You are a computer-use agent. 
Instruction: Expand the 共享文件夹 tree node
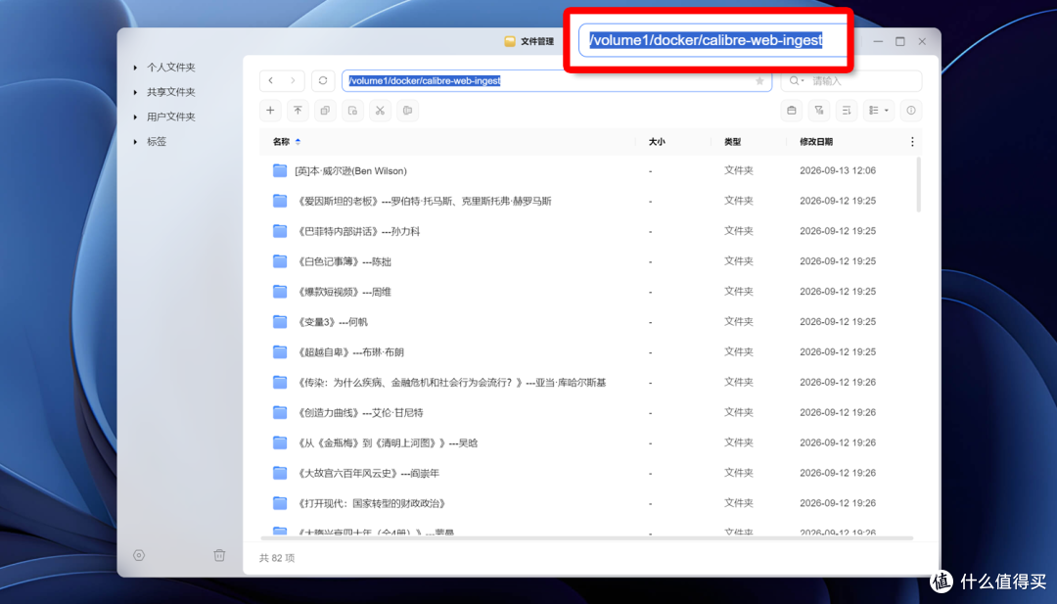(135, 92)
